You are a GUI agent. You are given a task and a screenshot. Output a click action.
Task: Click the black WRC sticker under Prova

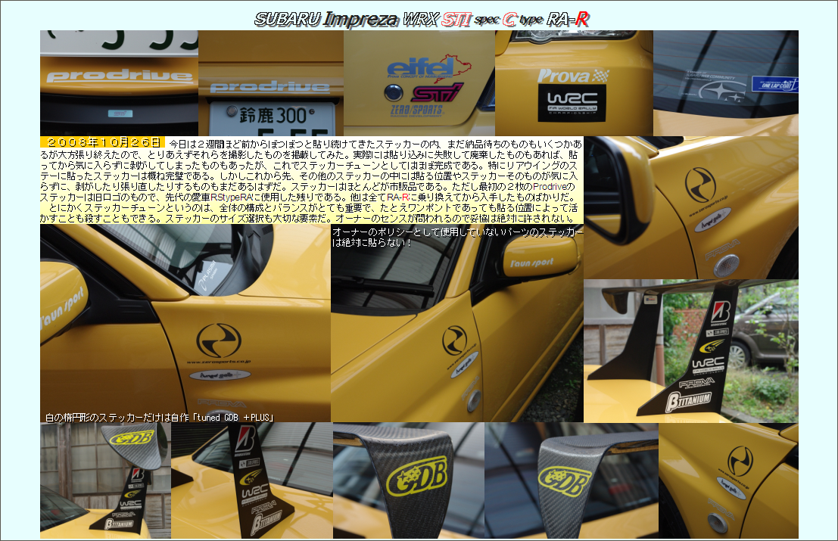tap(572, 102)
